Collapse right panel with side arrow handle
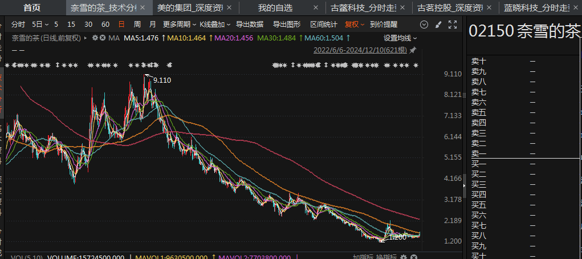Viewport: 582px width, 259px height. [465, 185]
